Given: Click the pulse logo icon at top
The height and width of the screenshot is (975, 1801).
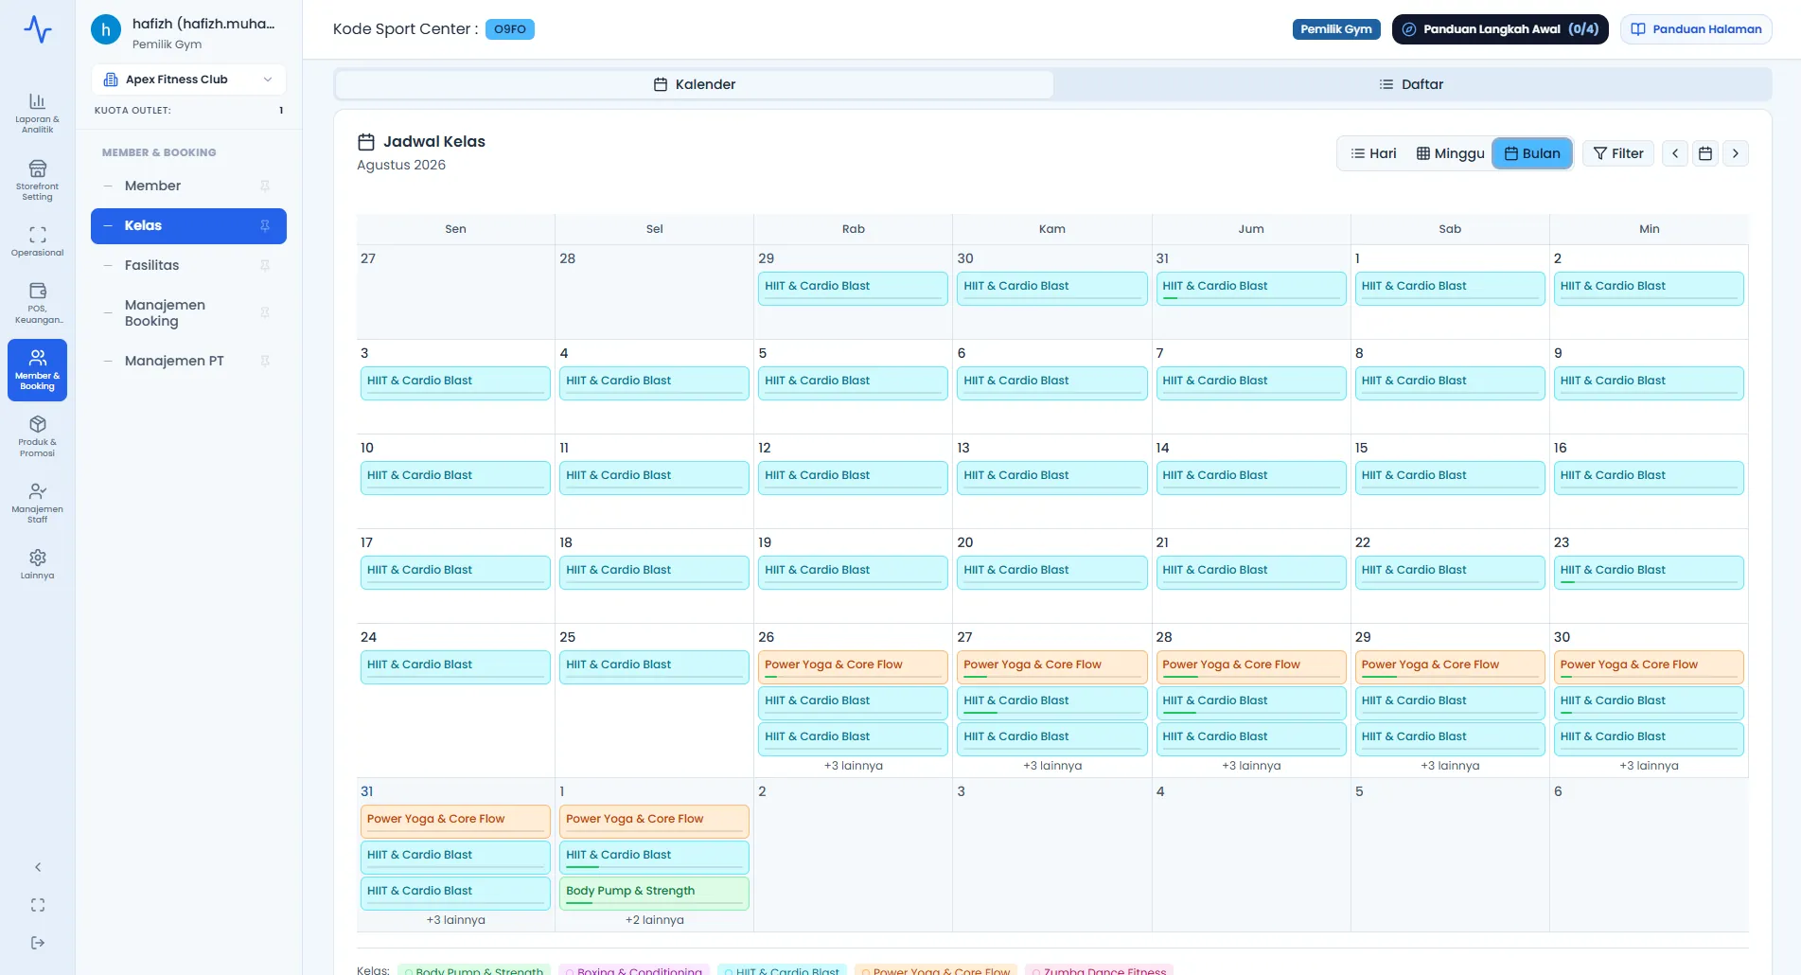Looking at the screenshot, I should point(38,29).
